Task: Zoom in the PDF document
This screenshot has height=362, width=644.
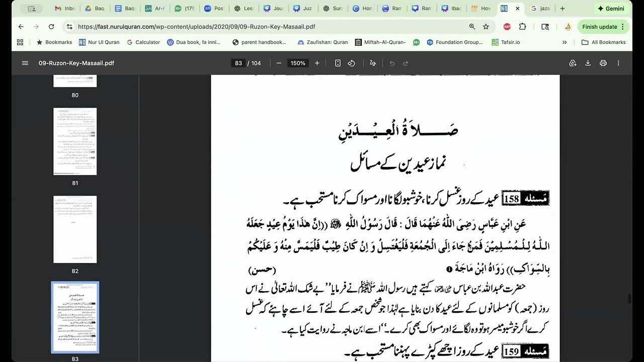Action: pos(317,63)
